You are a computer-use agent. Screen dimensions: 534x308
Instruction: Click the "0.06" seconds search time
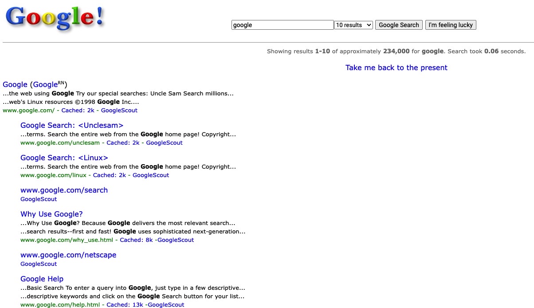491,51
